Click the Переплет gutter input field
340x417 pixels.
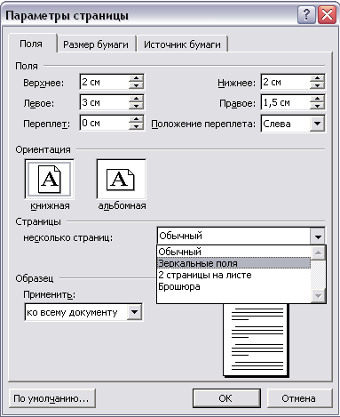point(105,123)
